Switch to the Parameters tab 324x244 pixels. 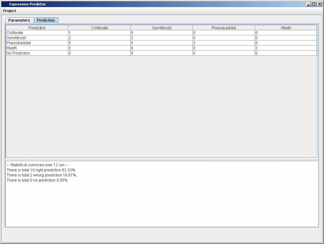click(19, 20)
